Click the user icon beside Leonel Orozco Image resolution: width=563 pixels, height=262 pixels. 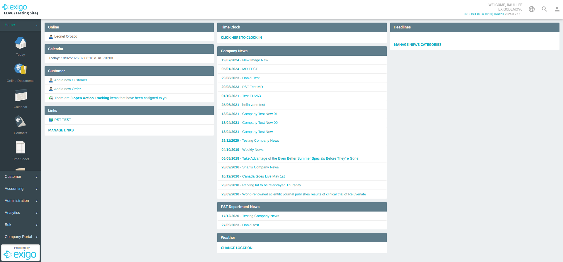pos(51,37)
